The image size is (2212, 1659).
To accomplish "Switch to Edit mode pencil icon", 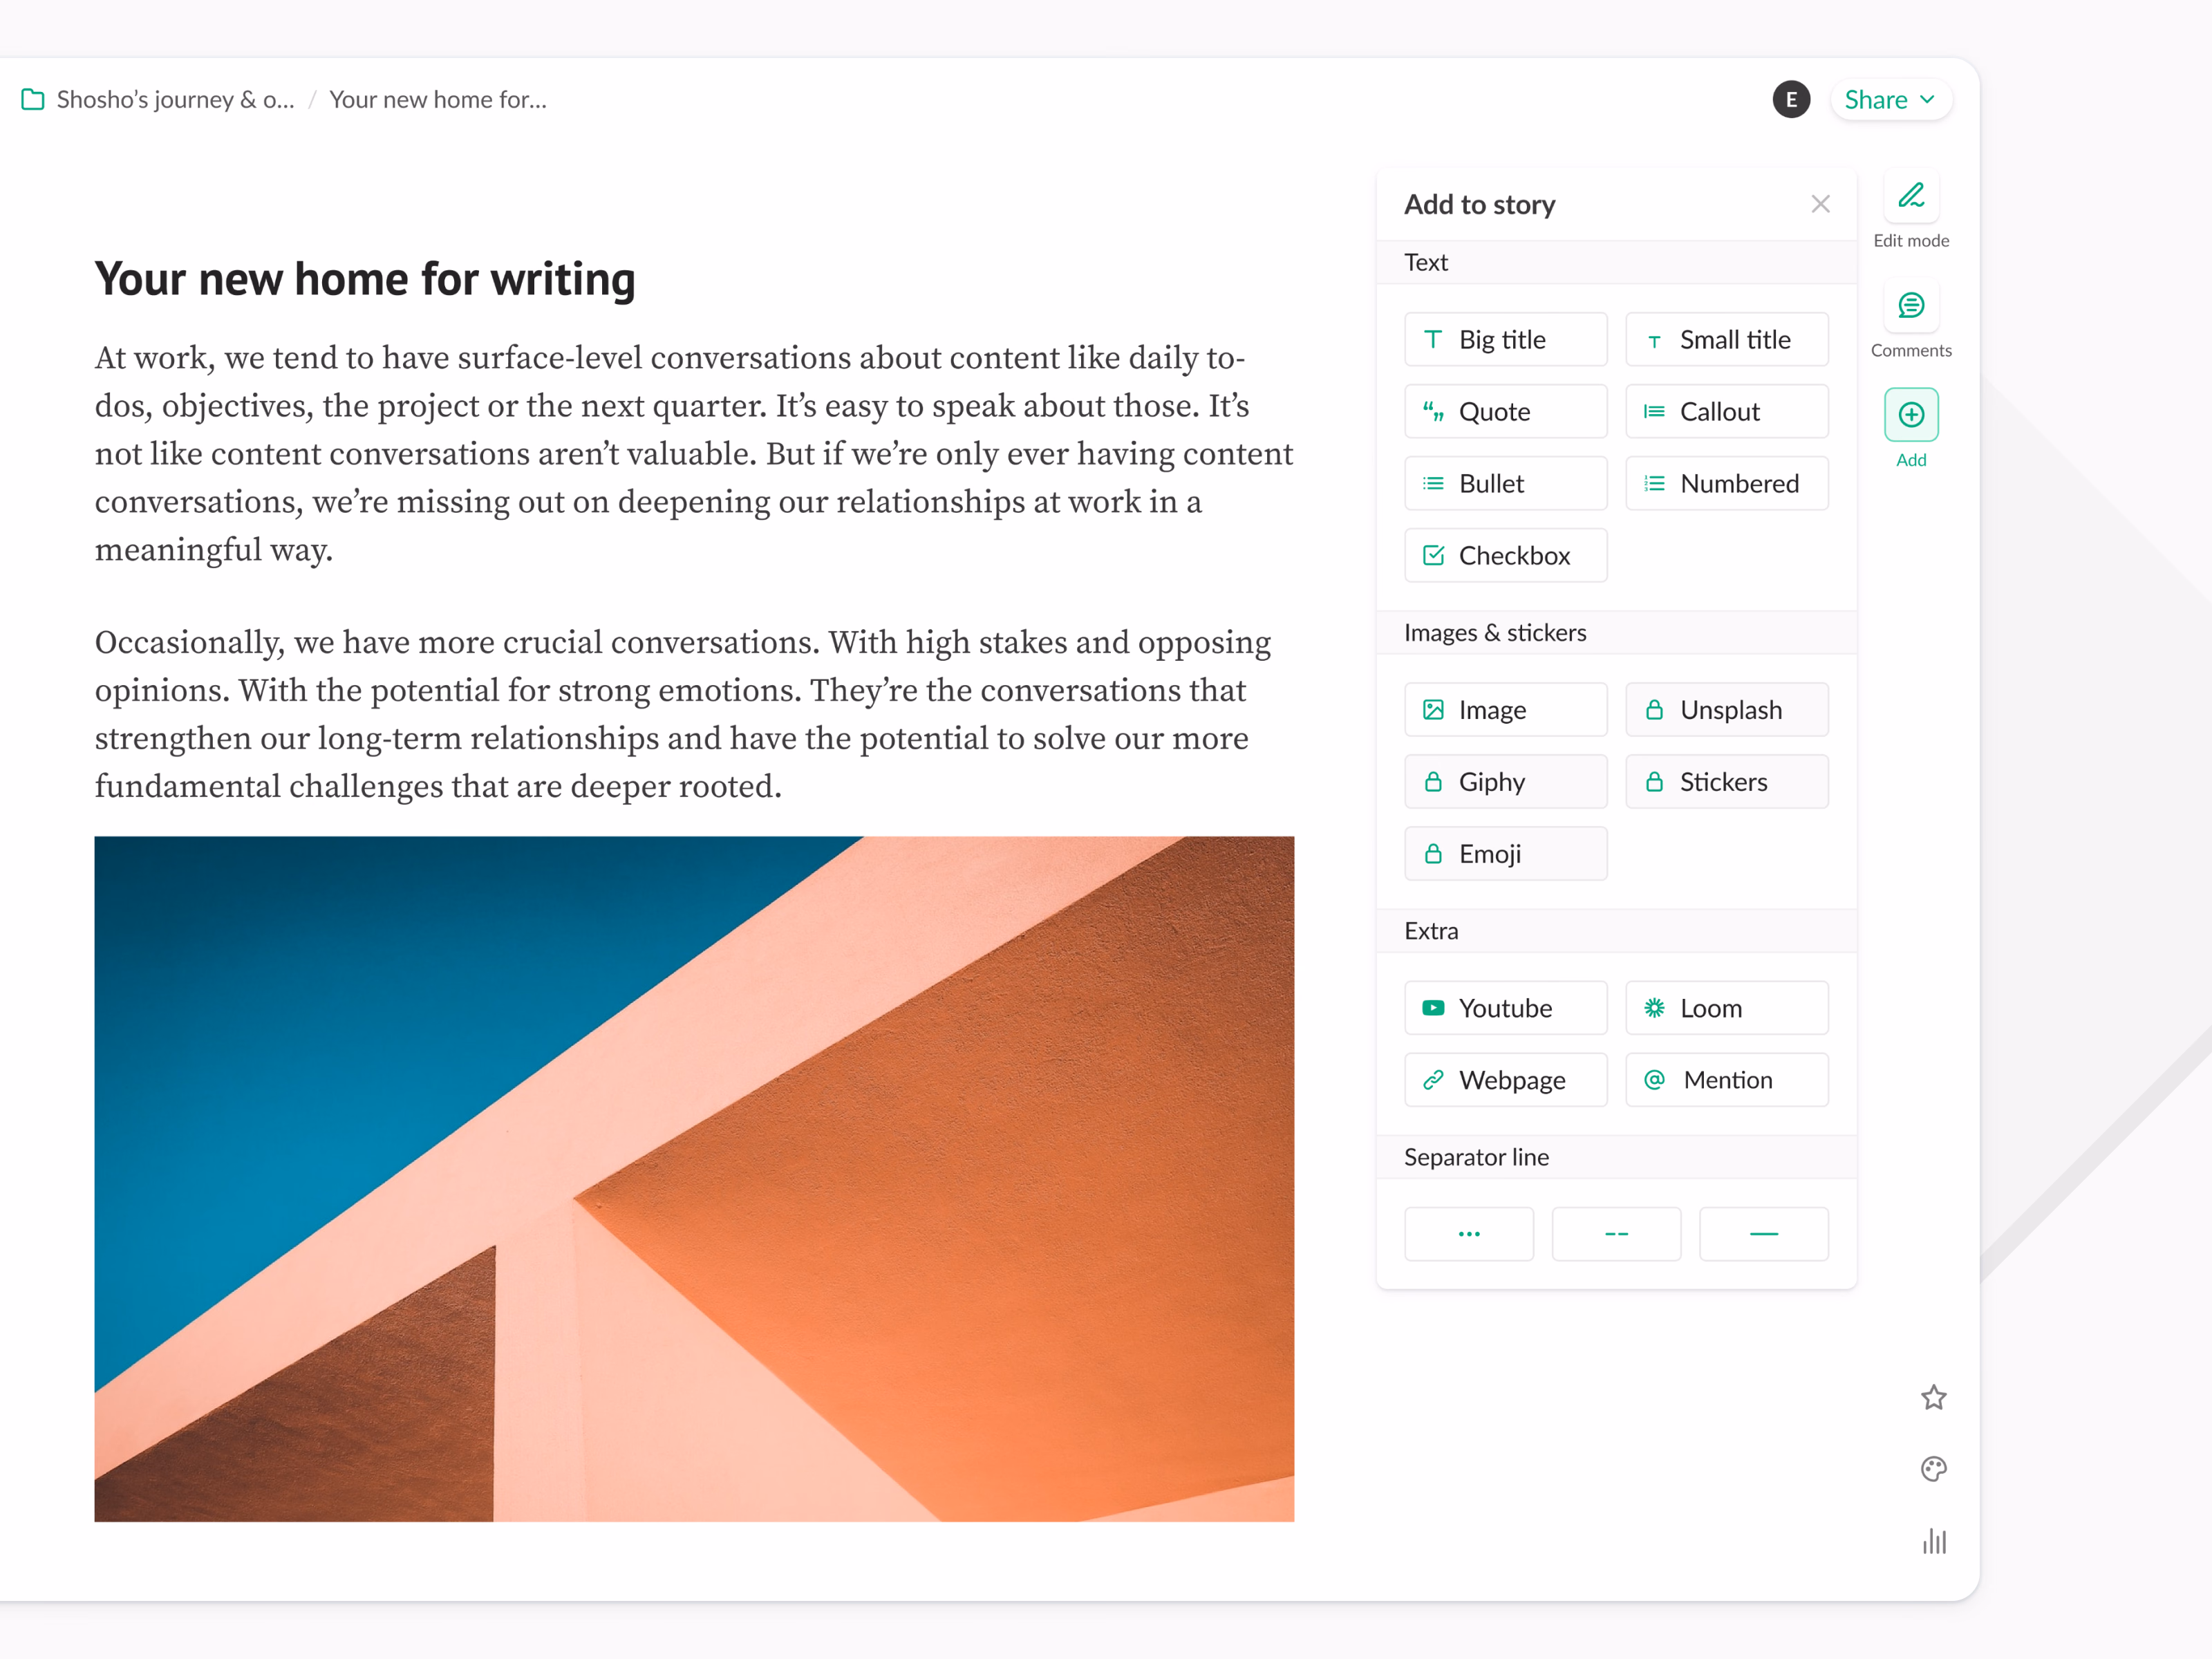I will [1910, 196].
